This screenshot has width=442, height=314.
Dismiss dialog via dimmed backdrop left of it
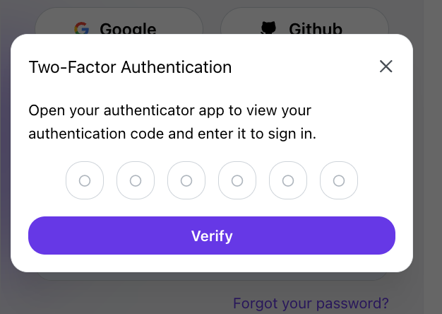click(5, 153)
